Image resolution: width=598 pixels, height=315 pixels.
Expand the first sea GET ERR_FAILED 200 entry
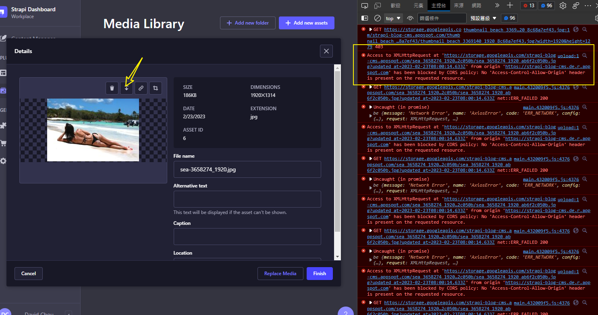[371, 87]
